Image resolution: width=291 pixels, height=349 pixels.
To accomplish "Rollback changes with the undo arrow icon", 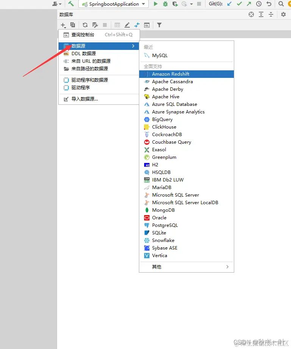I will point(269,4).
